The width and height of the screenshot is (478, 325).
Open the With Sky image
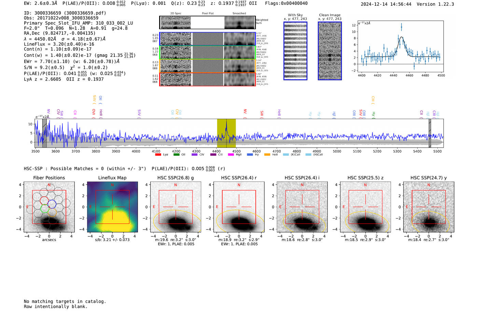tap(295, 51)
